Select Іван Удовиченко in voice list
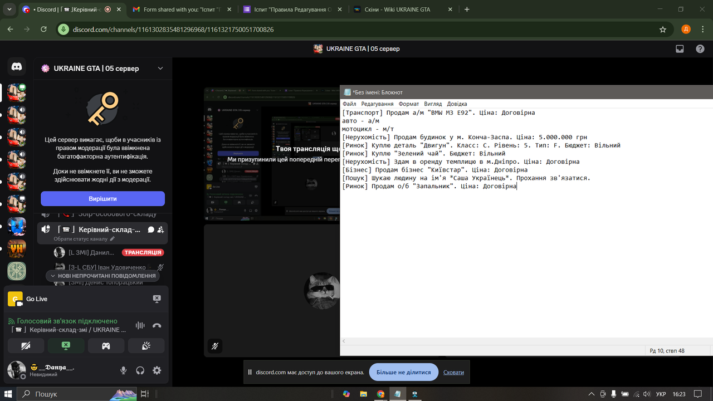Screen dimensions: 713x401 click(x=107, y=267)
